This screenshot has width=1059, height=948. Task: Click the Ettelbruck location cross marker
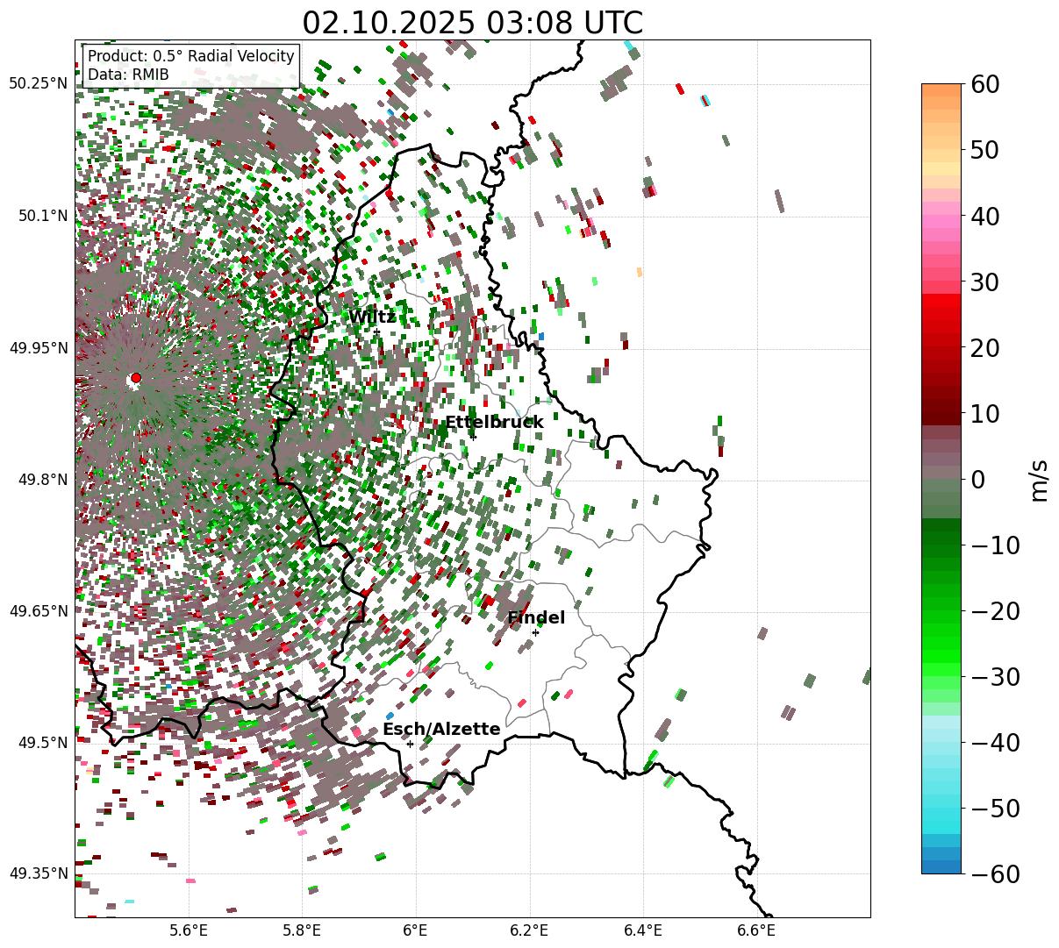tap(473, 436)
